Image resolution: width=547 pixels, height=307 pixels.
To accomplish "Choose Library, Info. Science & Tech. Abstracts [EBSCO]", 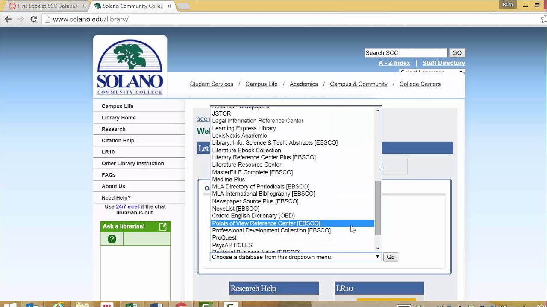I will pyautogui.click(x=292, y=143).
